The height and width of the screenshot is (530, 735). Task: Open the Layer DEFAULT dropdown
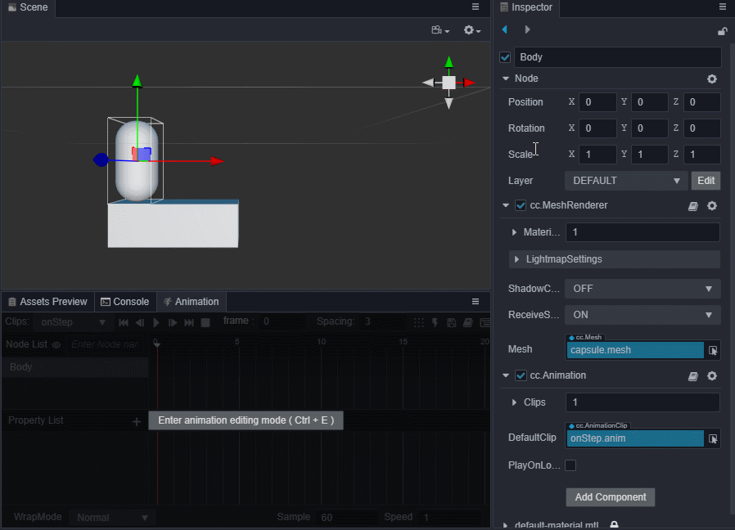[626, 181]
